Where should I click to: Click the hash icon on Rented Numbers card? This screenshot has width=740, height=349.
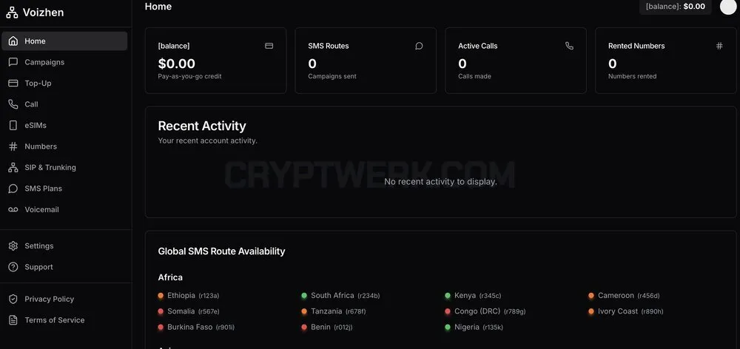click(x=719, y=46)
